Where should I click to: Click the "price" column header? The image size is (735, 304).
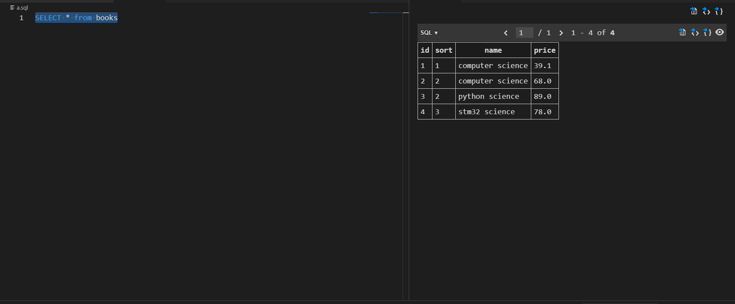544,50
